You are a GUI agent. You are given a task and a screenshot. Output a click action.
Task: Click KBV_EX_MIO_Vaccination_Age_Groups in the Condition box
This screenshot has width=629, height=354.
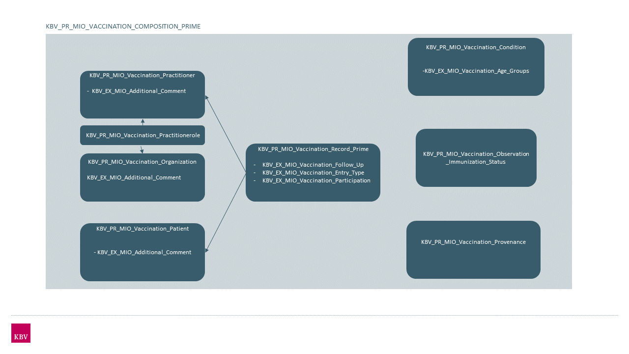(476, 71)
